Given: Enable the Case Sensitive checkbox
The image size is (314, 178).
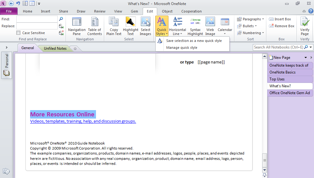Looking at the screenshot, I should (x=19, y=33).
